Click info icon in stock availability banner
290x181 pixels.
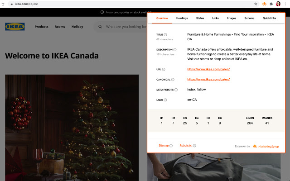(102, 12)
